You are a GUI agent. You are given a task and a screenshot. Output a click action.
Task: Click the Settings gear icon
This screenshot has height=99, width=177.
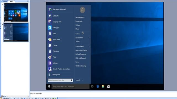50,63
